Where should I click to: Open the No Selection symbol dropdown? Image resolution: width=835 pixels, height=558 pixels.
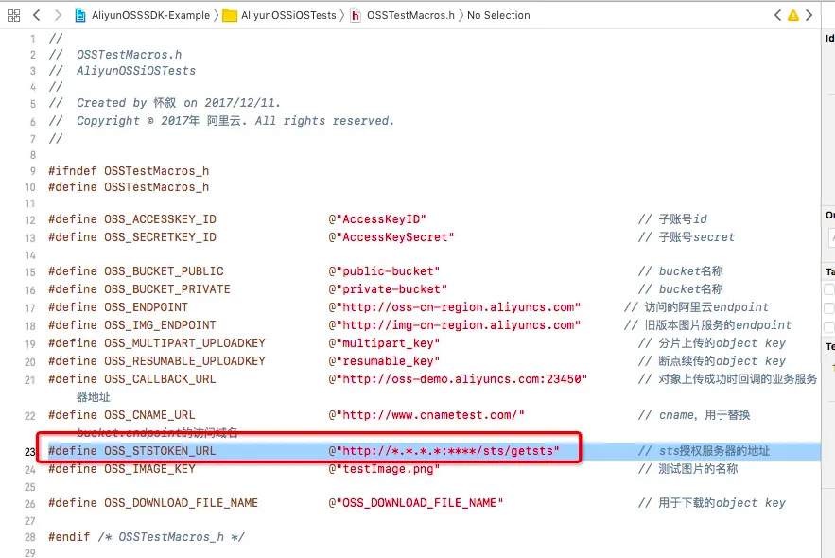[498, 15]
